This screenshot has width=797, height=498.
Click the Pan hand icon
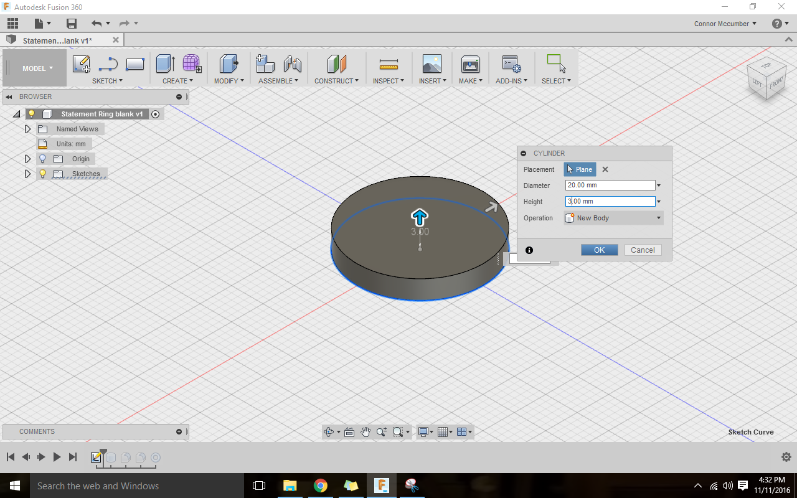coord(365,431)
